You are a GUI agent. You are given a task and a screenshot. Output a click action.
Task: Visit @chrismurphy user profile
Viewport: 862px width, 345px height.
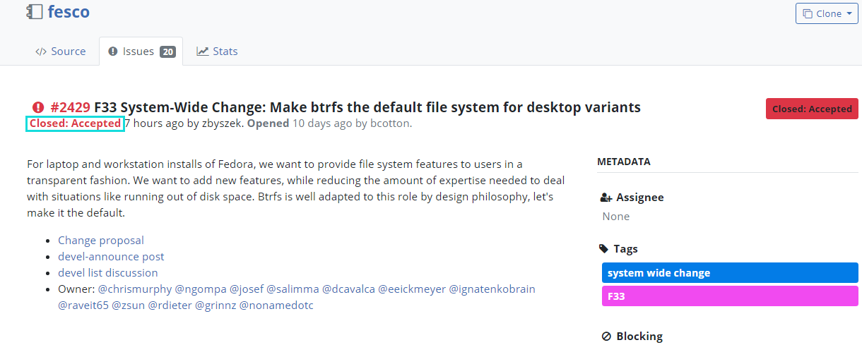133,289
